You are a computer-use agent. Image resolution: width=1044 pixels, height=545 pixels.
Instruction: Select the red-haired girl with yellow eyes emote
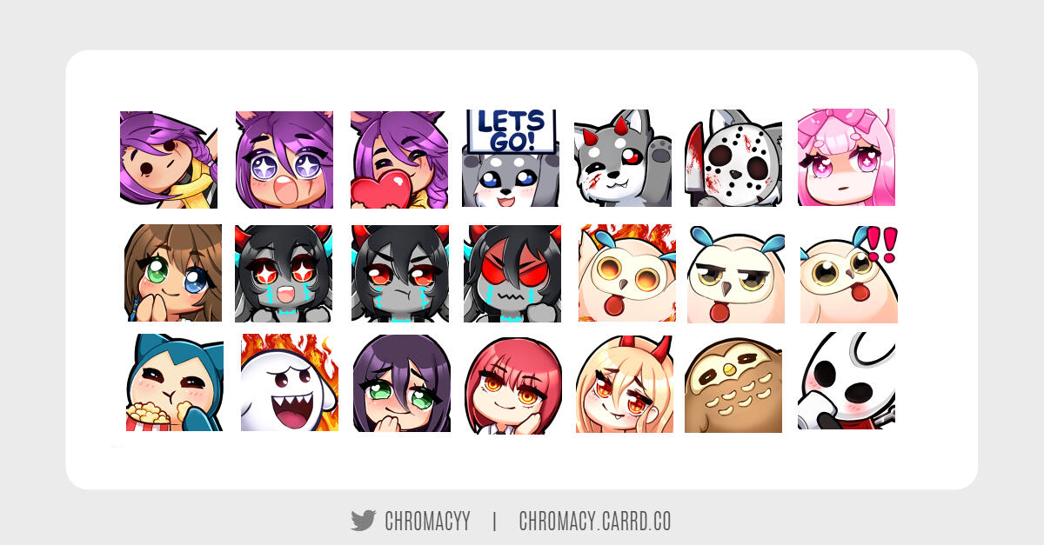click(x=513, y=384)
